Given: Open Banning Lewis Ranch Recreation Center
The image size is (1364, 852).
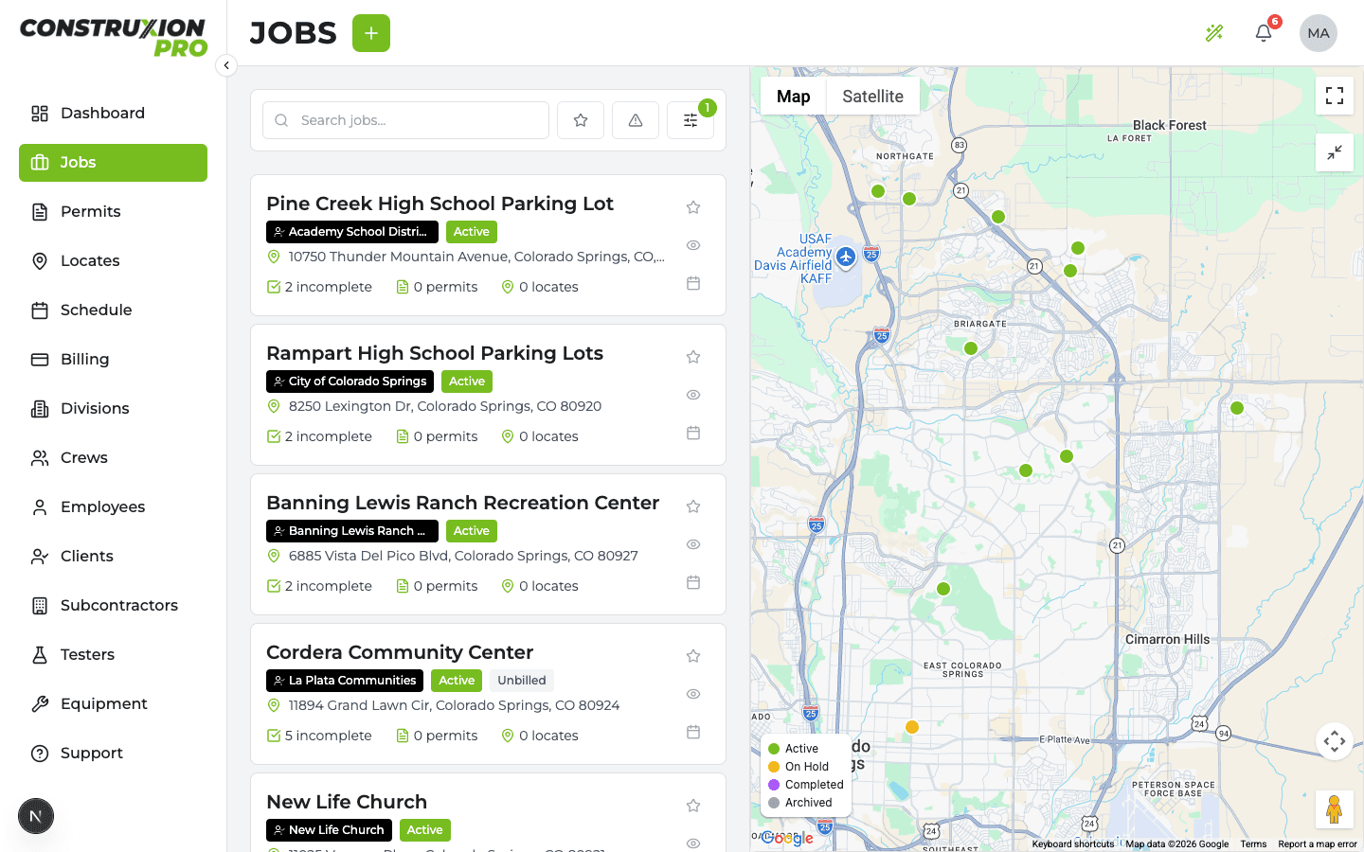Looking at the screenshot, I should 462,503.
